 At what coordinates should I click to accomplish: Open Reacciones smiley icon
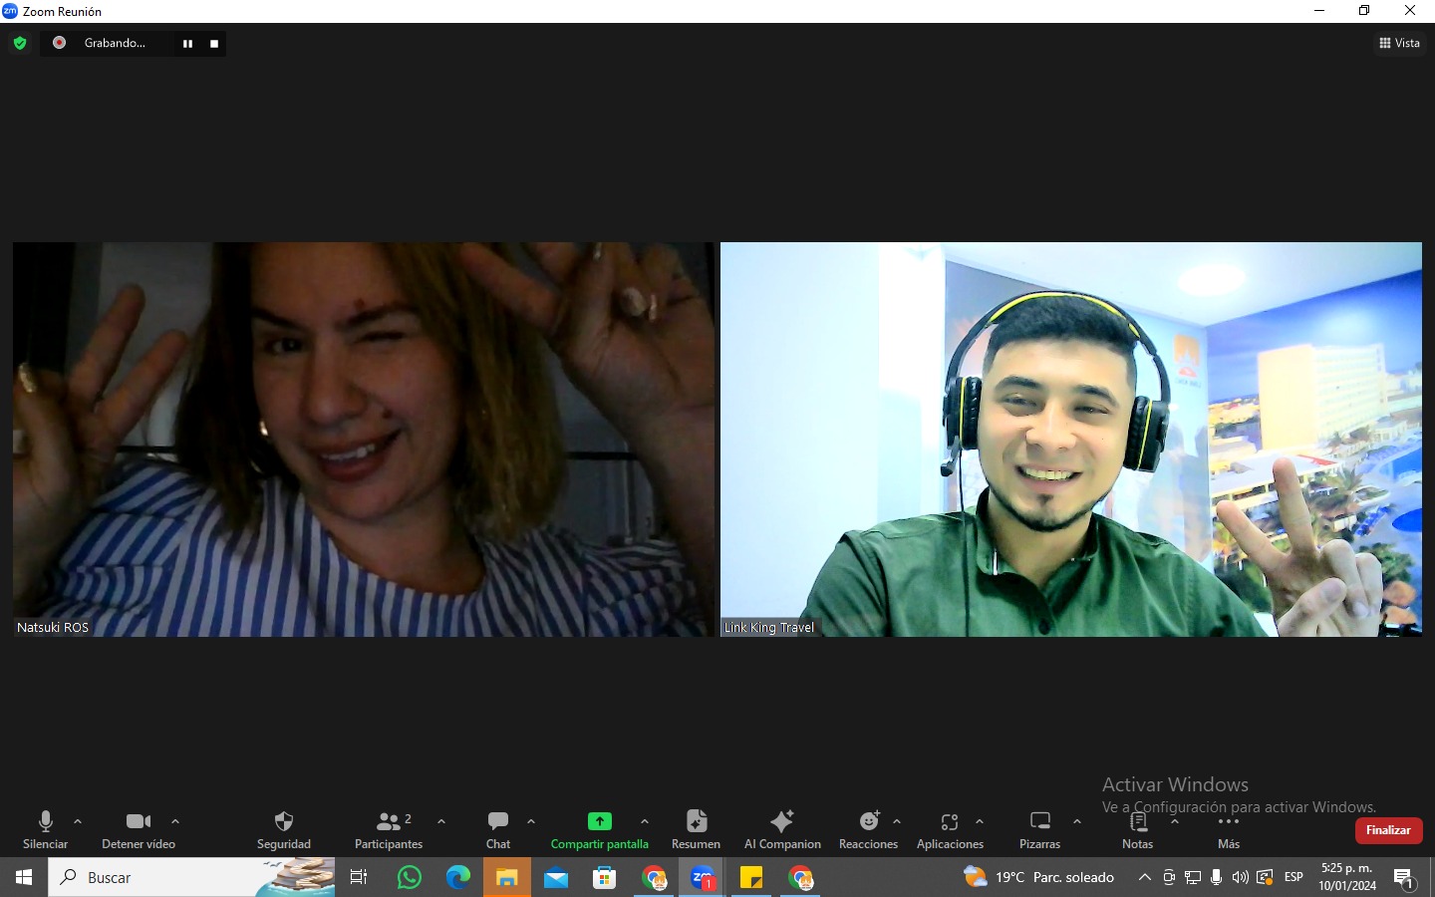click(x=869, y=822)
